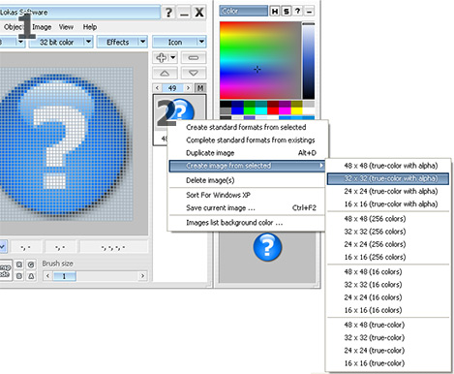
Task: Select 24 x 24 (true-color with alpha)
Action: tap(388, 191)
